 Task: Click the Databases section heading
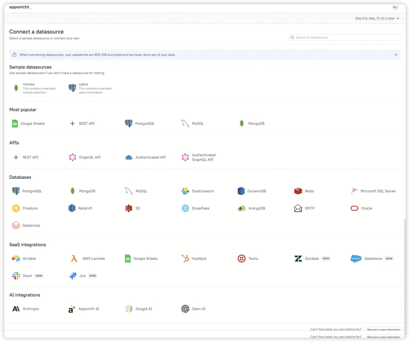click(x=20, y=177)
